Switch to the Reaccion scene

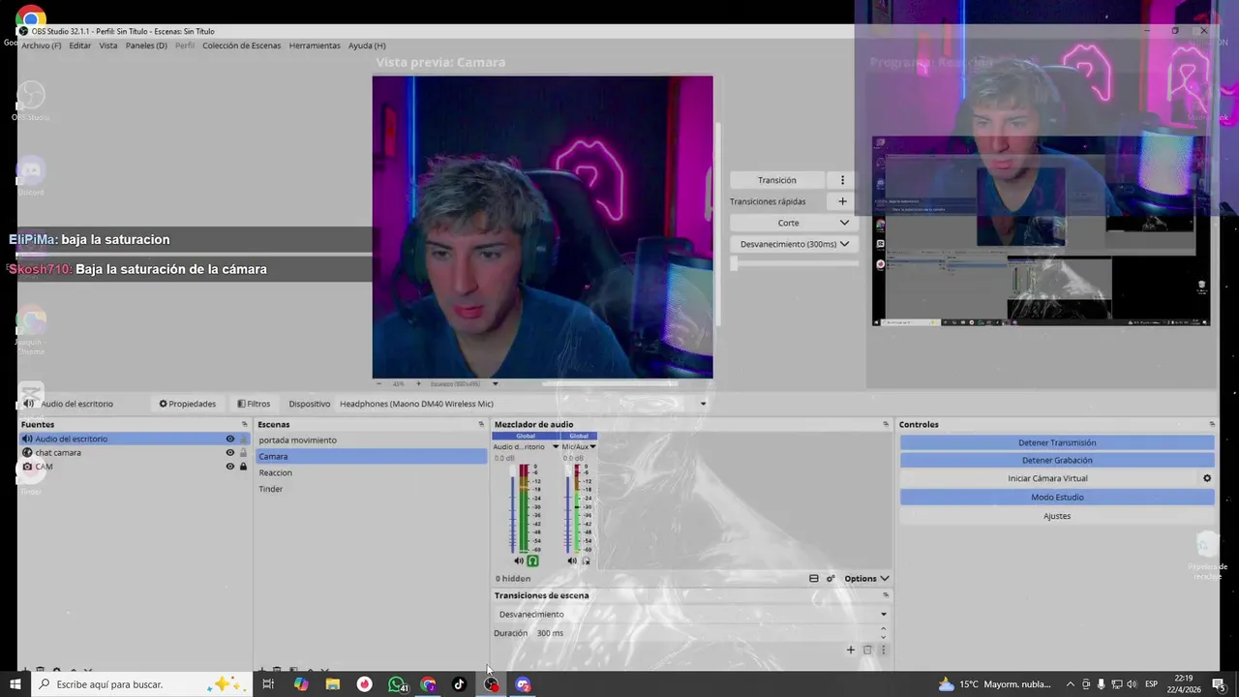tap(371, 472)
